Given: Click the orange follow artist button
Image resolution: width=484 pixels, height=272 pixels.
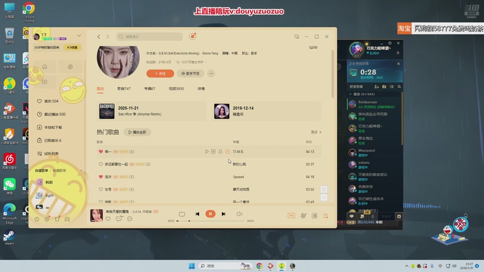Looking at the screenshot, I should 160,73.
